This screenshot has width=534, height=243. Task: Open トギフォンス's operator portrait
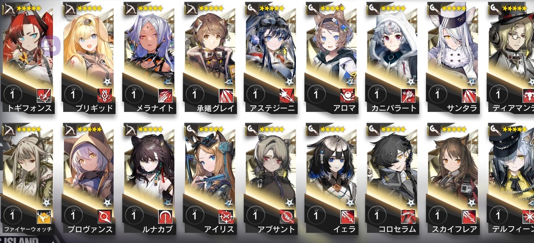[x=27, y=44]
